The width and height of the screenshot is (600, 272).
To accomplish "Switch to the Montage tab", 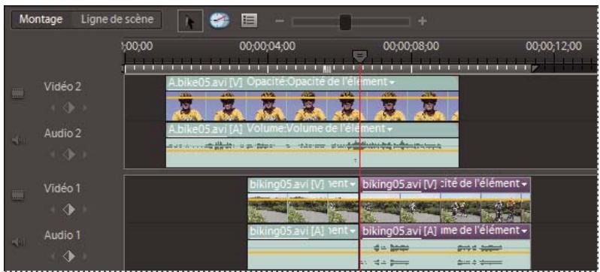I will click(41, 20).
